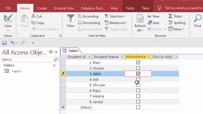Click the navigation pane Search box
This screenshot has height=114, width=203.
pyautogui.click(x=28, y=60)
